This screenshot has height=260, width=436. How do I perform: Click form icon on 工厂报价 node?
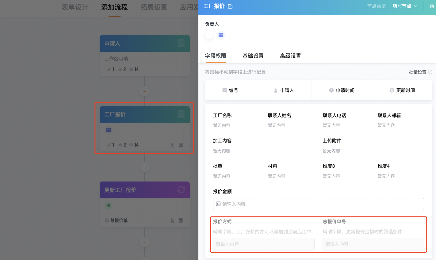coord(181,114)
